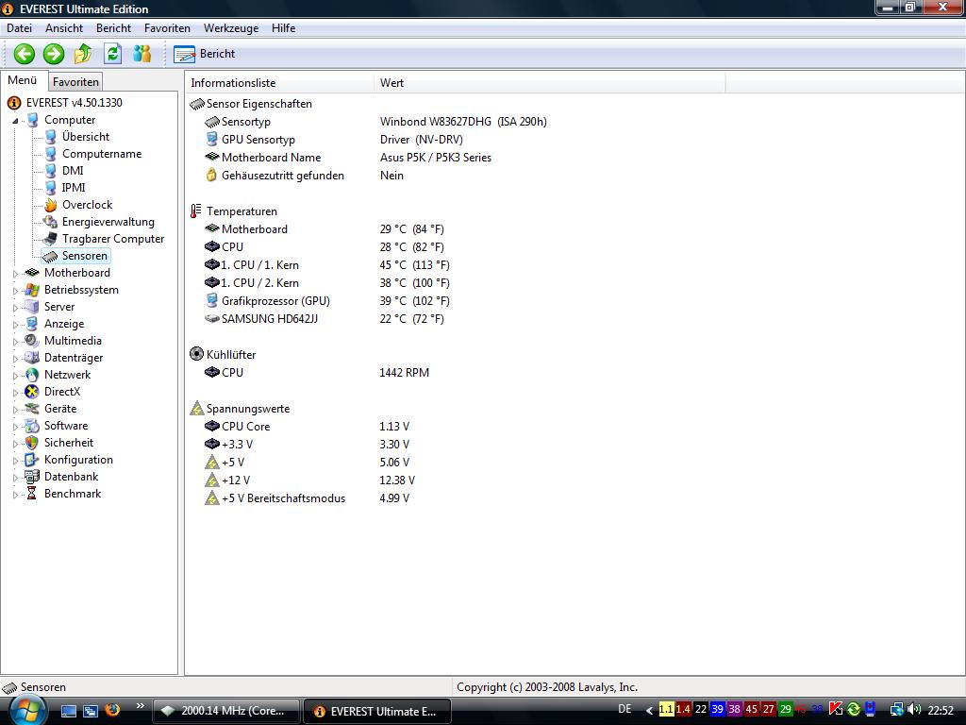Click the Betriebssystem Windows flag icon

click(32, 290)
